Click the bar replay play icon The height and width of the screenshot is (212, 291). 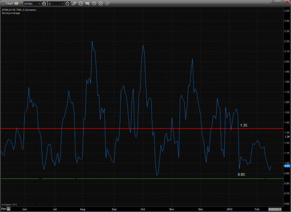pos(94,4)
